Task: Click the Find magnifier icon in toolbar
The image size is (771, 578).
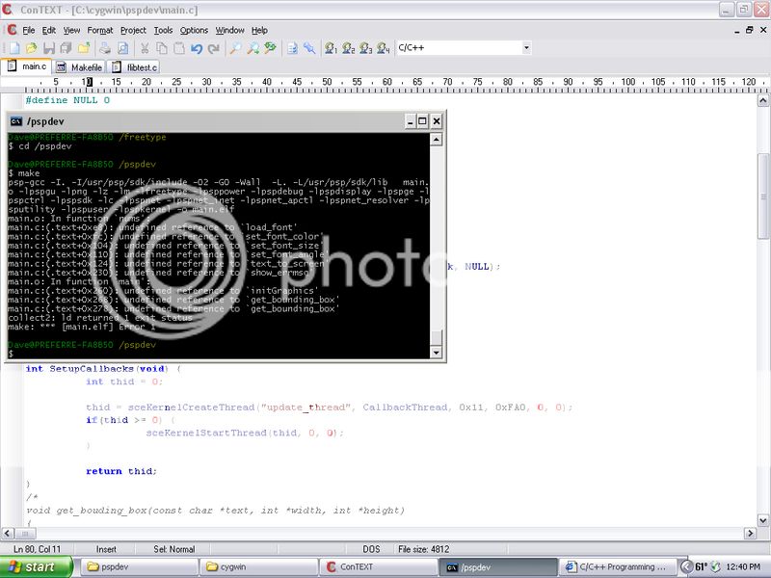Action: coord(236,47)
